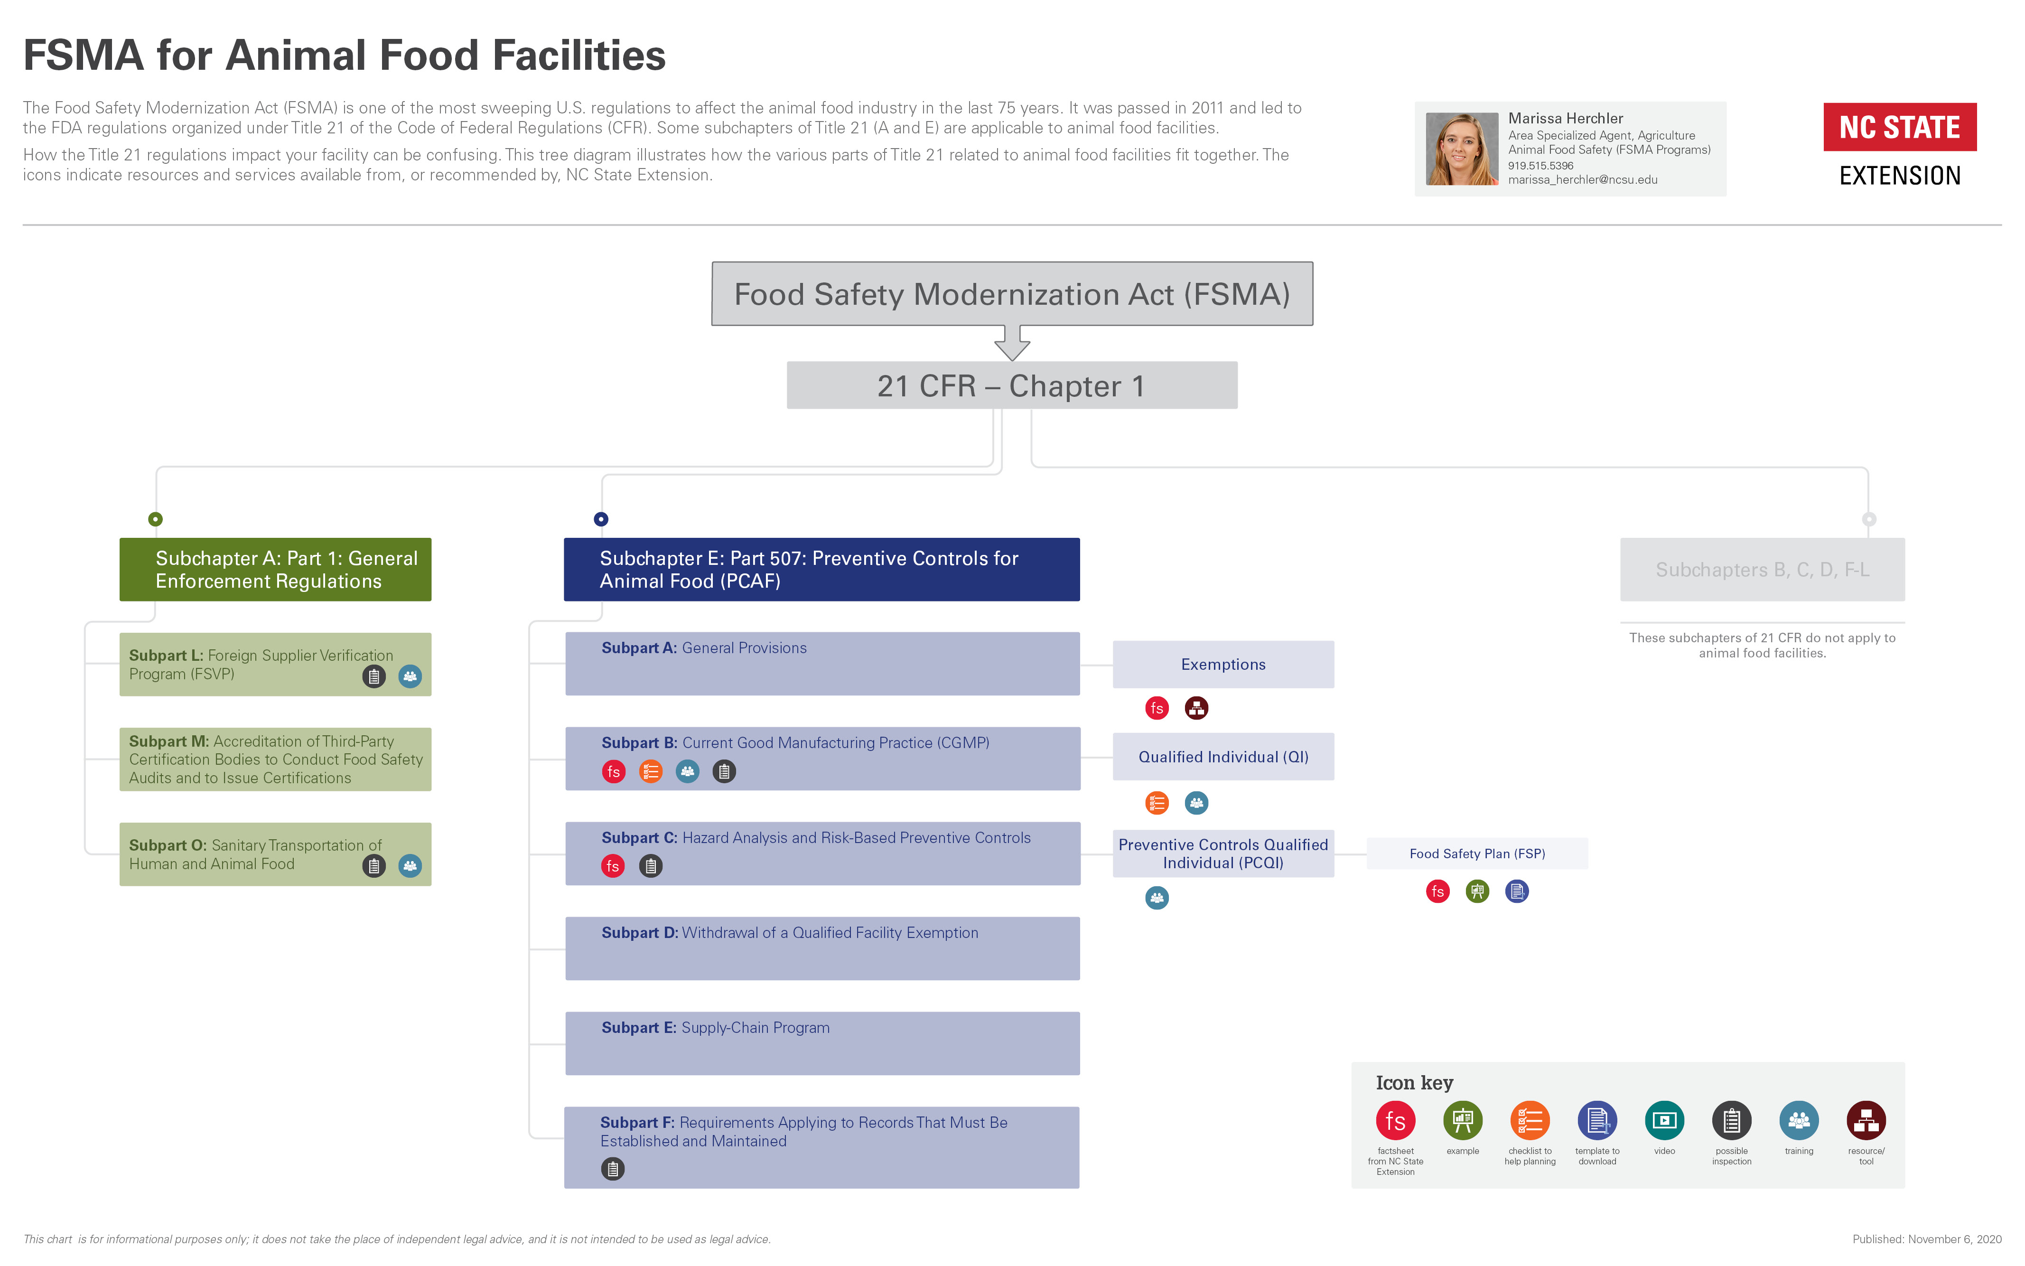
Task: Click the marissa_herchler@ncsu.edu email address
Action: [x=1582, y=180]
